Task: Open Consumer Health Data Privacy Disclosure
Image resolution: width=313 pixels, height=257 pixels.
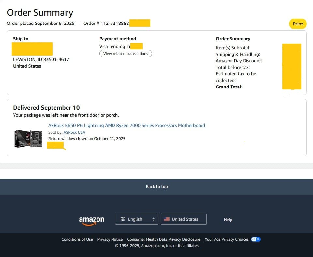Action: [164, 239]
